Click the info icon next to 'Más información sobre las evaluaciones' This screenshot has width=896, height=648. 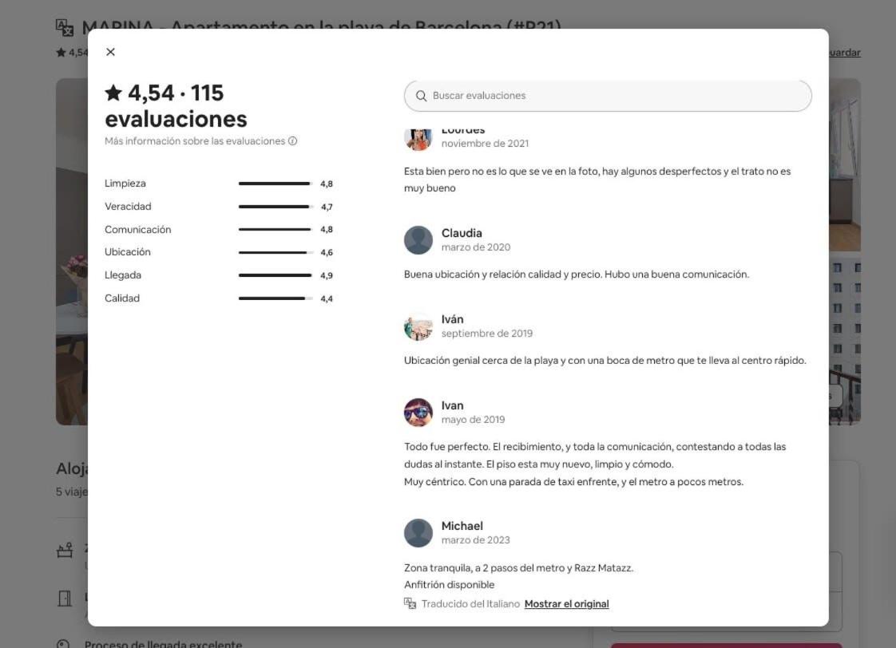pos(292,141)
